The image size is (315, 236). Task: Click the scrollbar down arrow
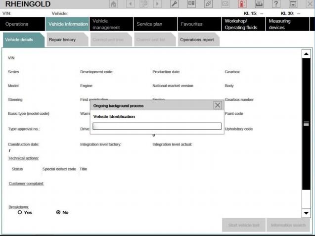[x=306, y=213]
